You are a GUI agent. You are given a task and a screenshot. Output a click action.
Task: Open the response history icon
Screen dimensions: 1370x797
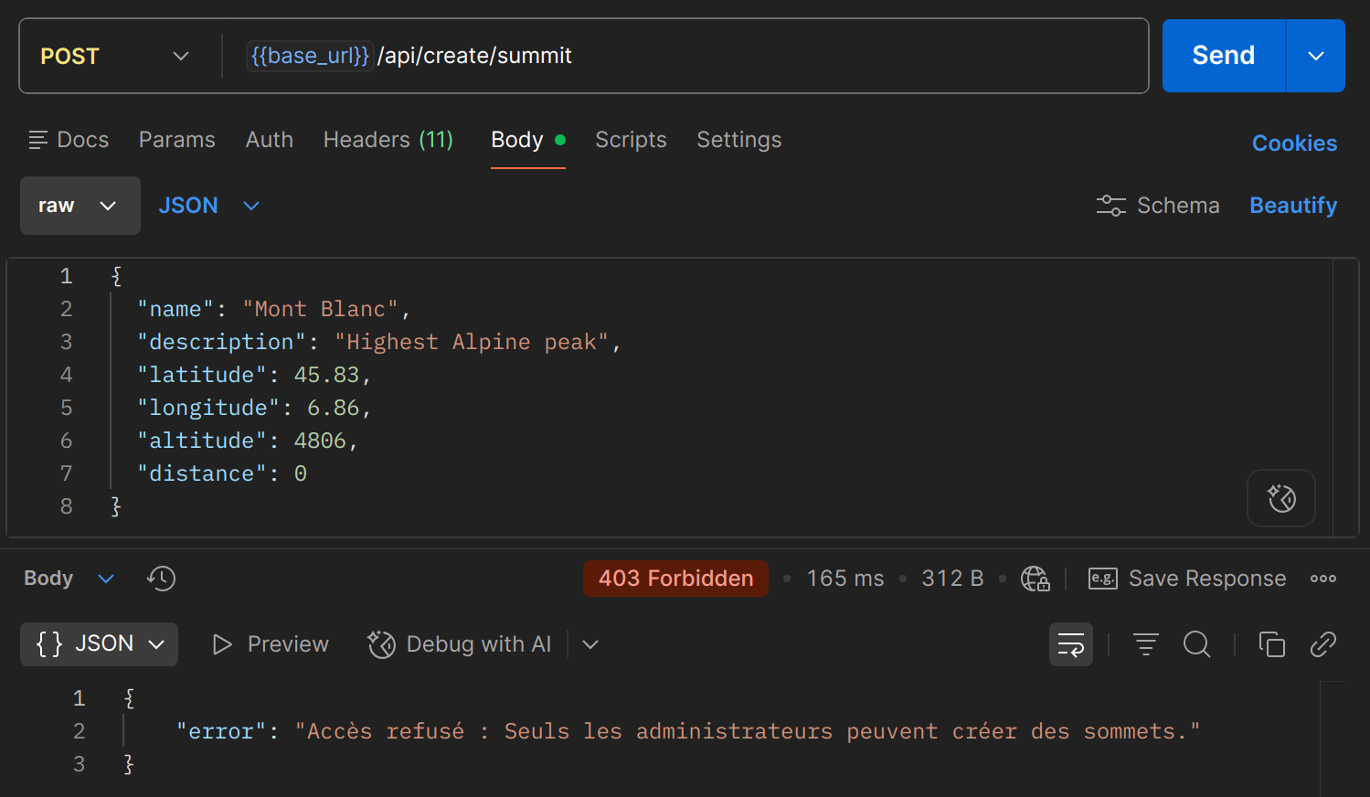click(161, 579)
